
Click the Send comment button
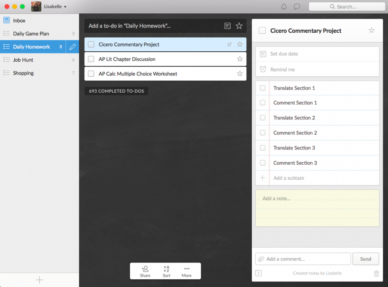point(366,259)
